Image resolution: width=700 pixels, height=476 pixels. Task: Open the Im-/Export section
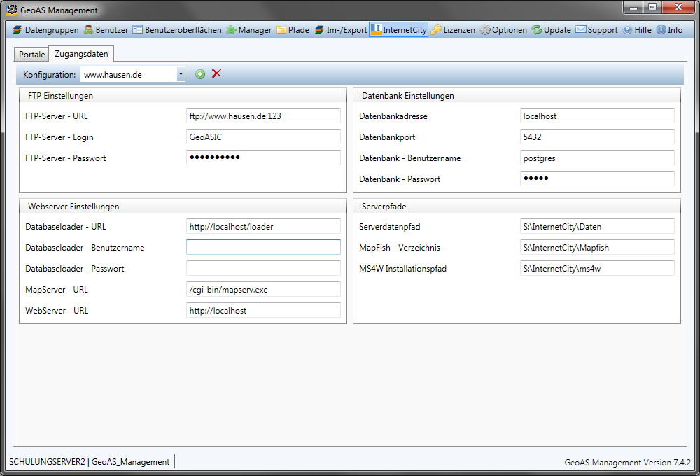coord(341,30)
